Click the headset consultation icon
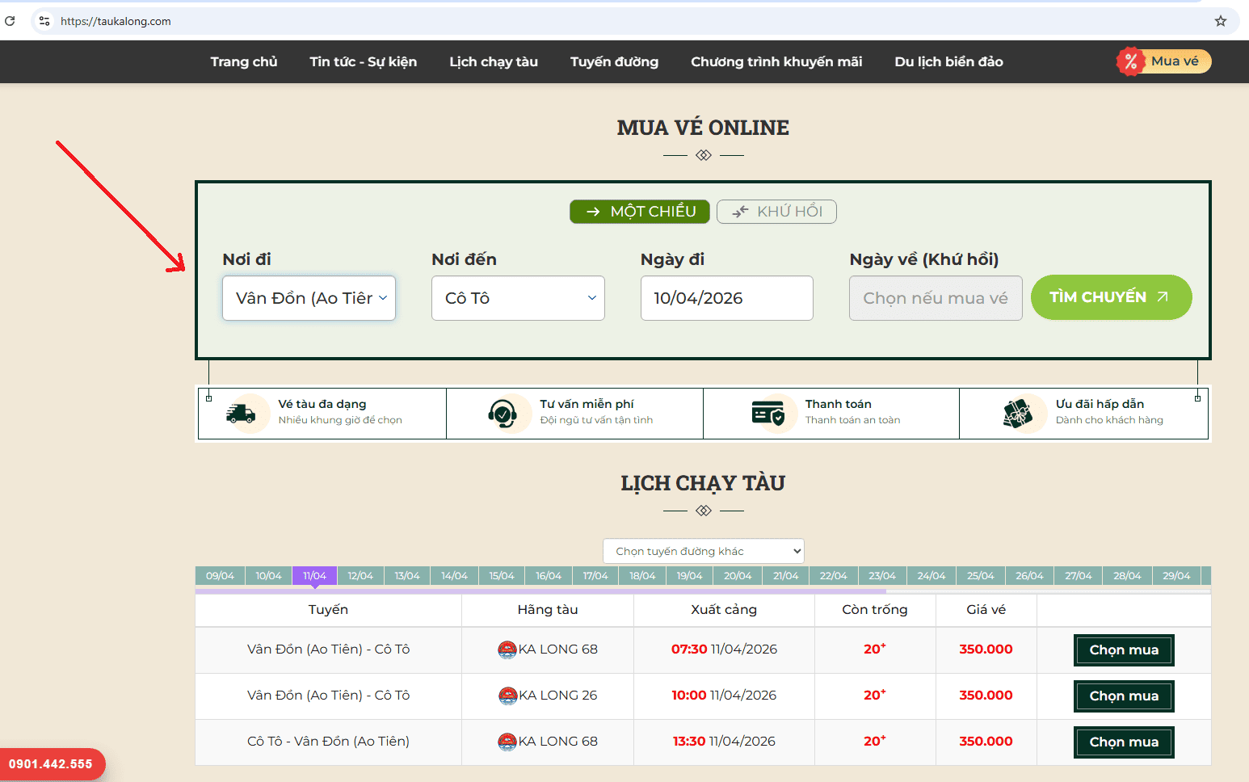Screen dimensions: 1249x782 click(x=503, y=414)
